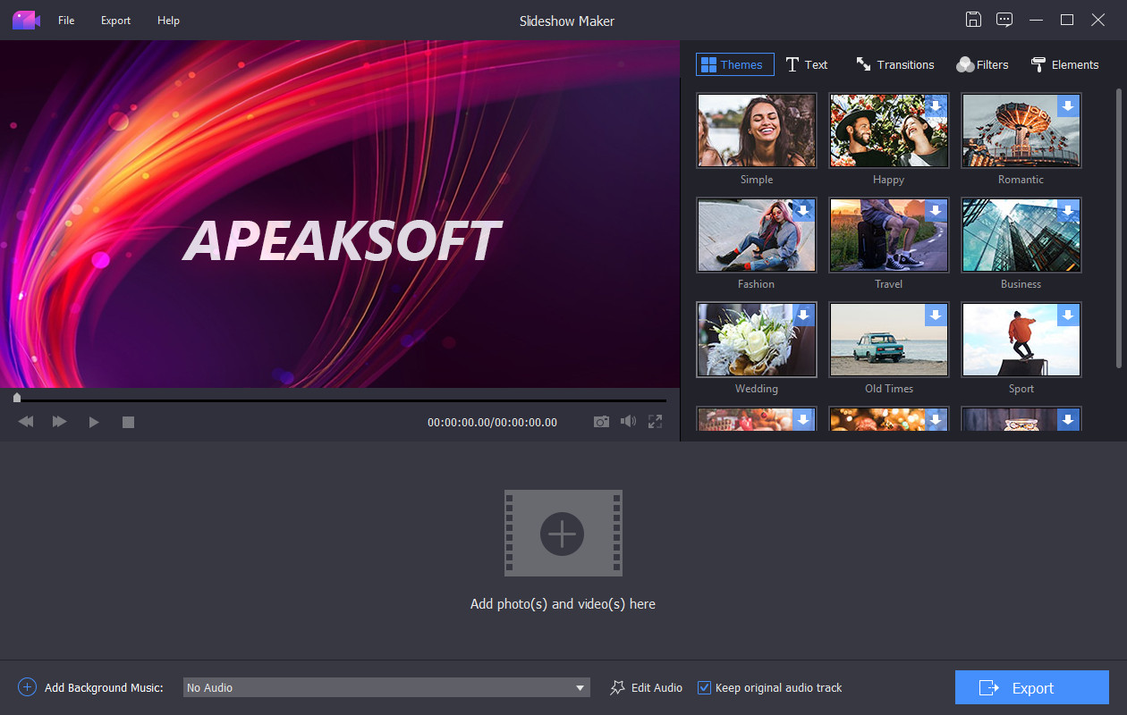Image resolution: width=1127 pixels, height=715 pixels.
Task: Enter fullscreen preview mode
Action: pyautogui.click(x=655, y=422)
